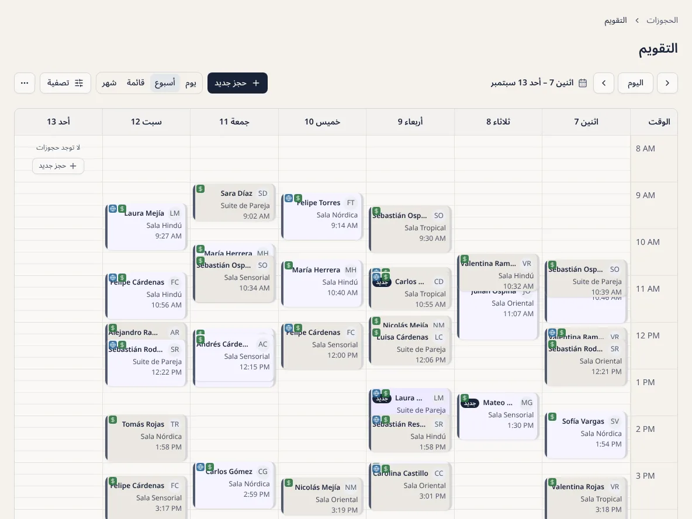Open the تصفية filter options
692x519 pixels.
click(x=65, y=83)
